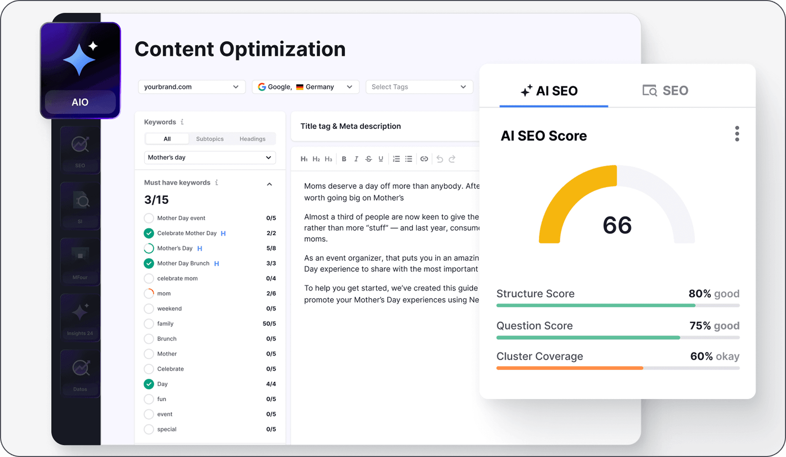The image size is (786, 457).
Task: Insert a numbered list
Action: [x=396, y=159]
